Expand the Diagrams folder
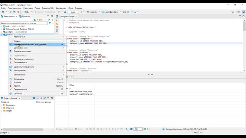246x138 pixels. [2, 108]
